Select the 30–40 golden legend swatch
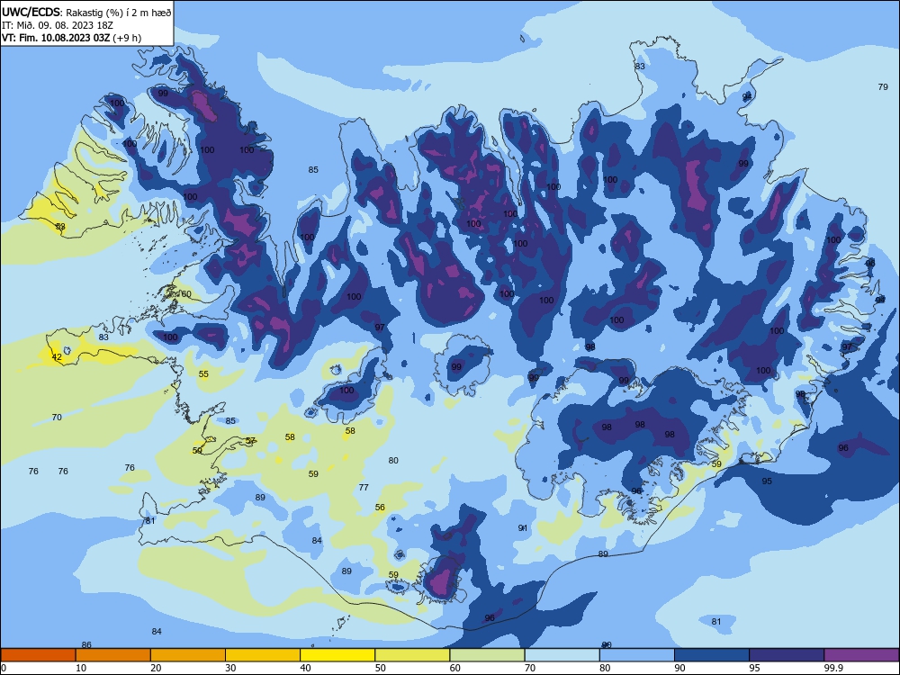The image size is (900, 675). tap(263, 655)
